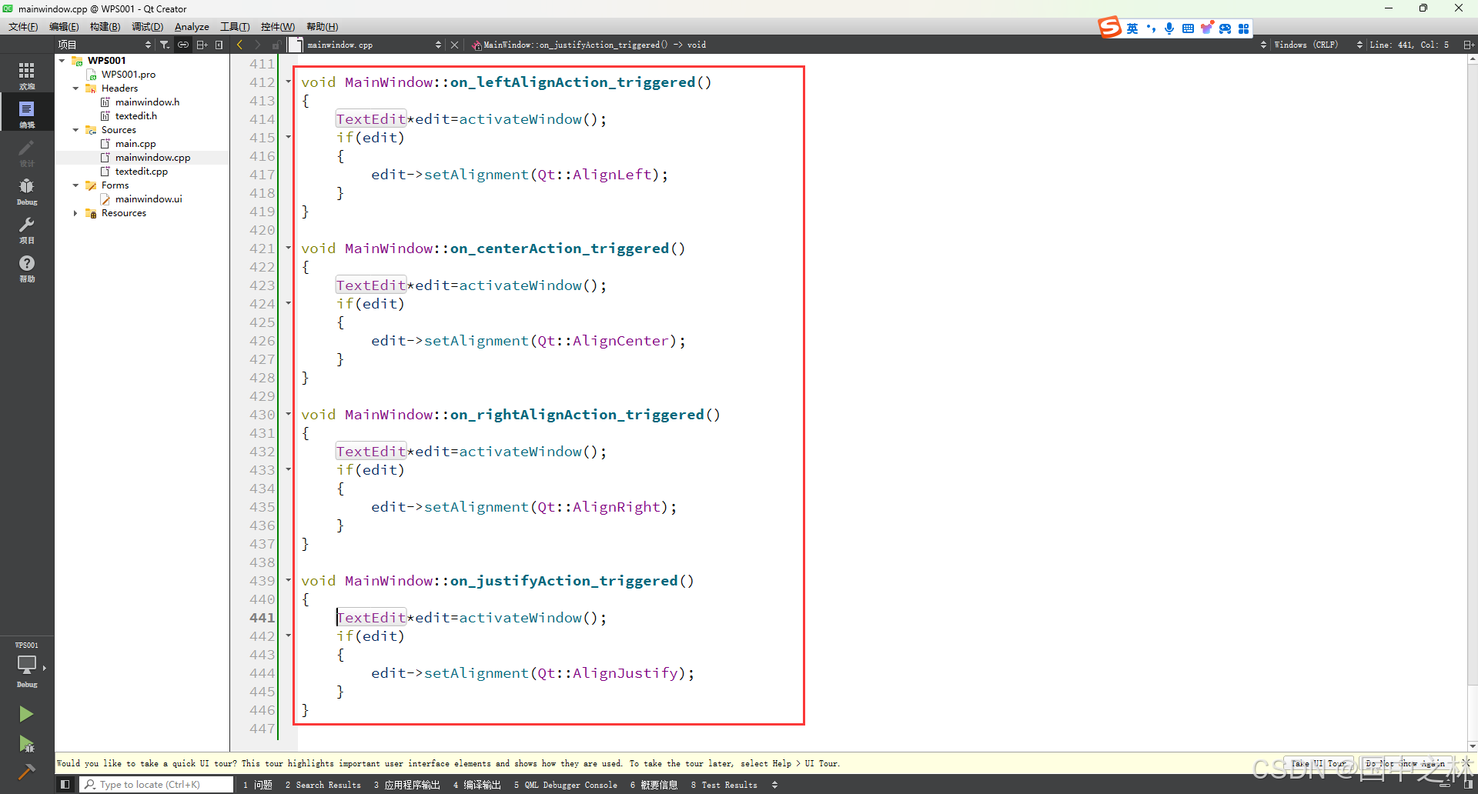Open the 构建(B) menu
The image size is (1478, 794).
105,27
